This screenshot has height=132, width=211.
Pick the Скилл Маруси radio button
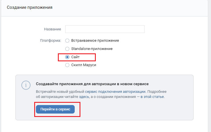pos(67,65)
